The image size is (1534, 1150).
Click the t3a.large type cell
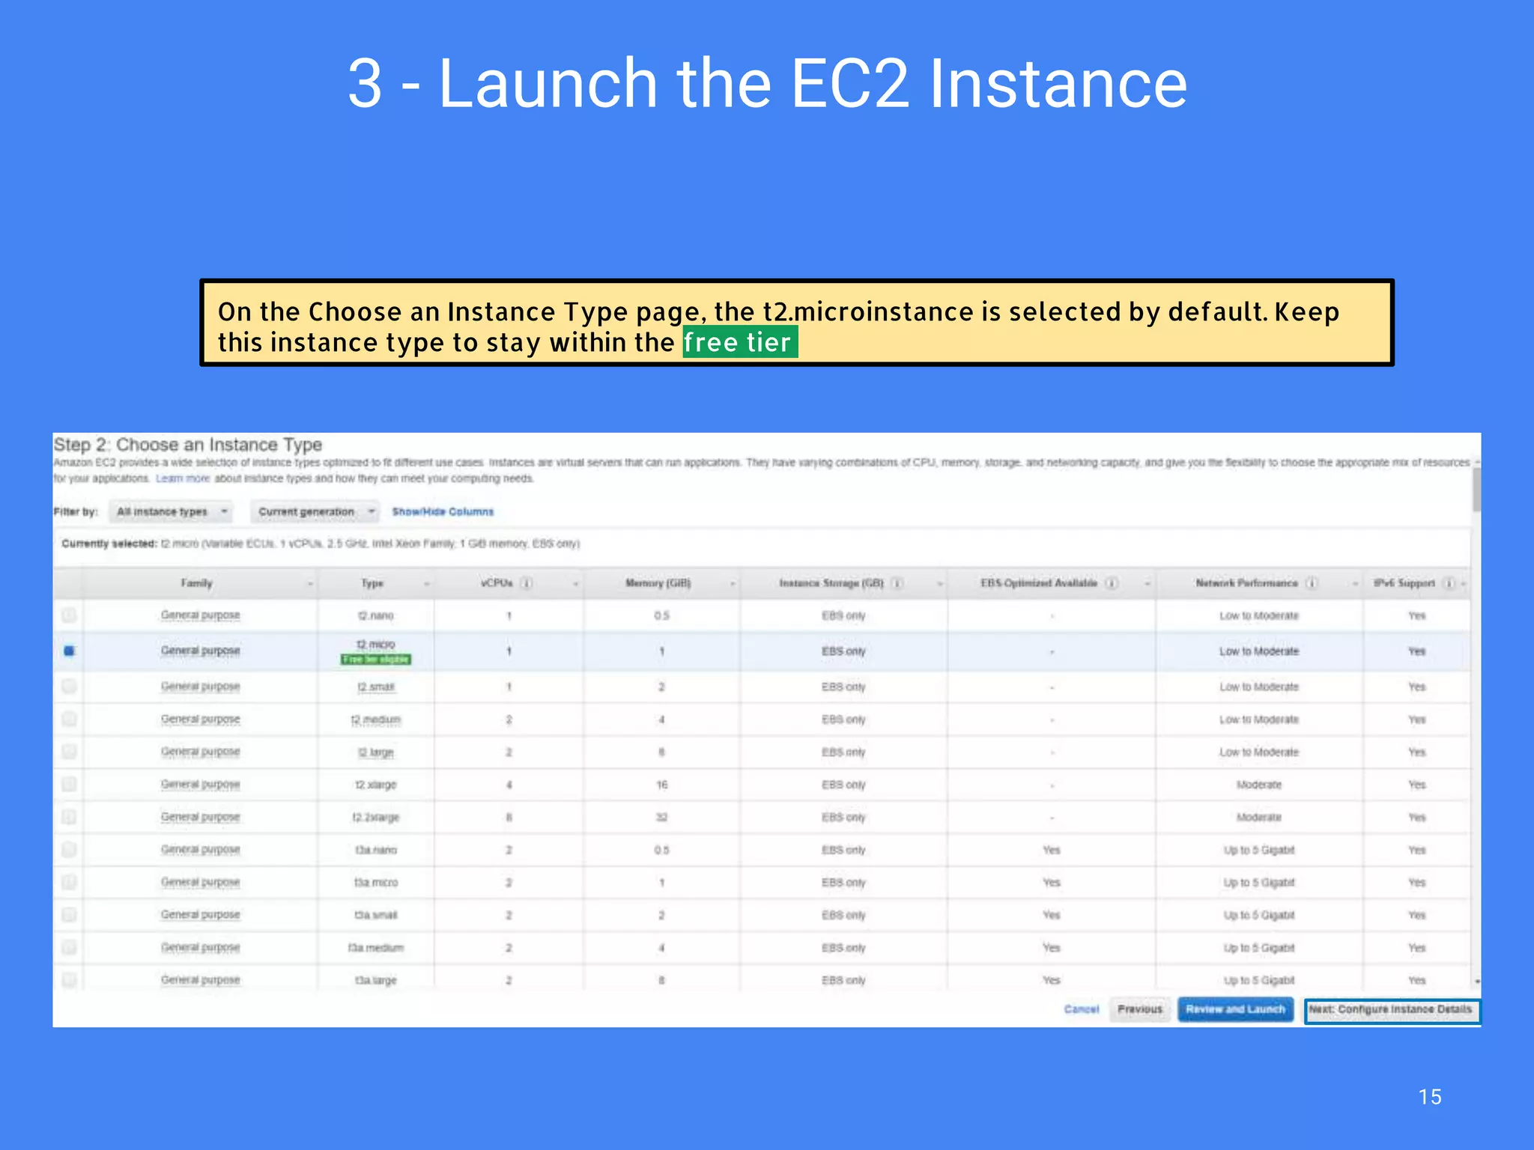click(x=376, y=980)
